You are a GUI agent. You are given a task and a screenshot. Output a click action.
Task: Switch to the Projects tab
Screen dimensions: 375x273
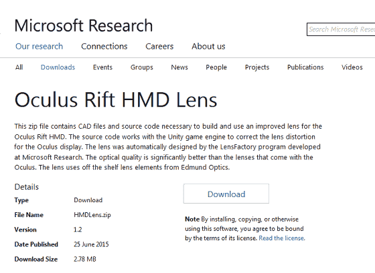pos(257,67)
